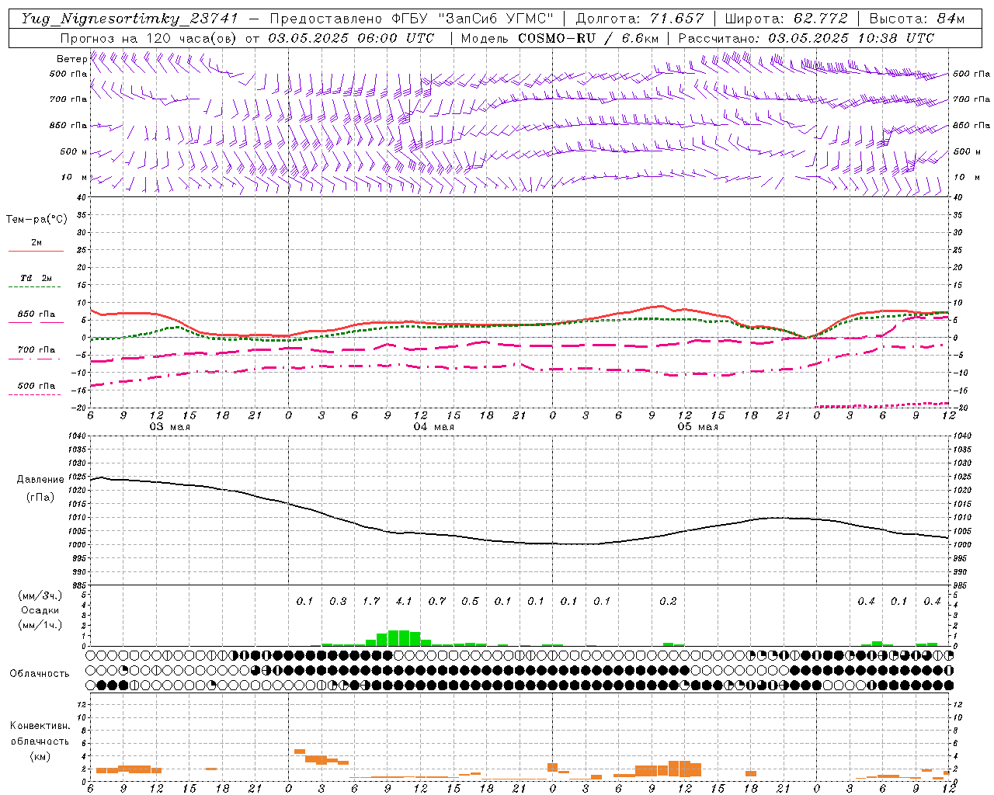The height and width of the screenshot is (795, 994).
Task: Click the (мм/3ч.) precipitation unit label
Action: click(40, 596)
